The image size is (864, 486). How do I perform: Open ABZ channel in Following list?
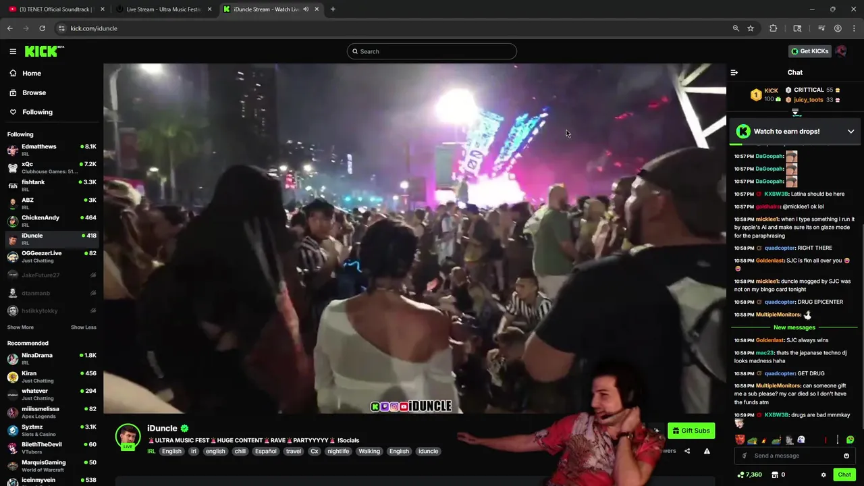pos(51,203)
